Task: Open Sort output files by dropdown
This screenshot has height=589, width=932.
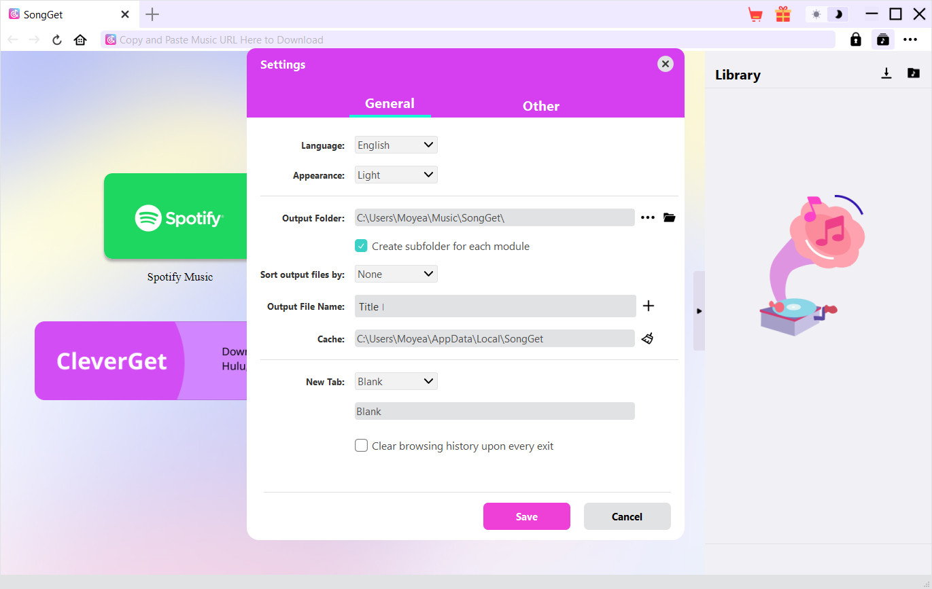Action: tap(396, 274)
